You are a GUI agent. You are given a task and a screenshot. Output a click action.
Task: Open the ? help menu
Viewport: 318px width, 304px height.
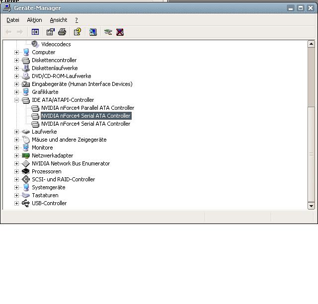click(x=77, y=20)
